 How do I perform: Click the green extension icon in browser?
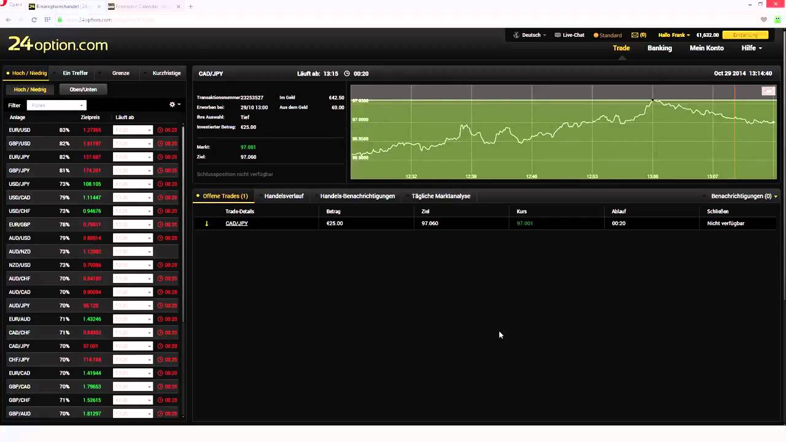777,20
